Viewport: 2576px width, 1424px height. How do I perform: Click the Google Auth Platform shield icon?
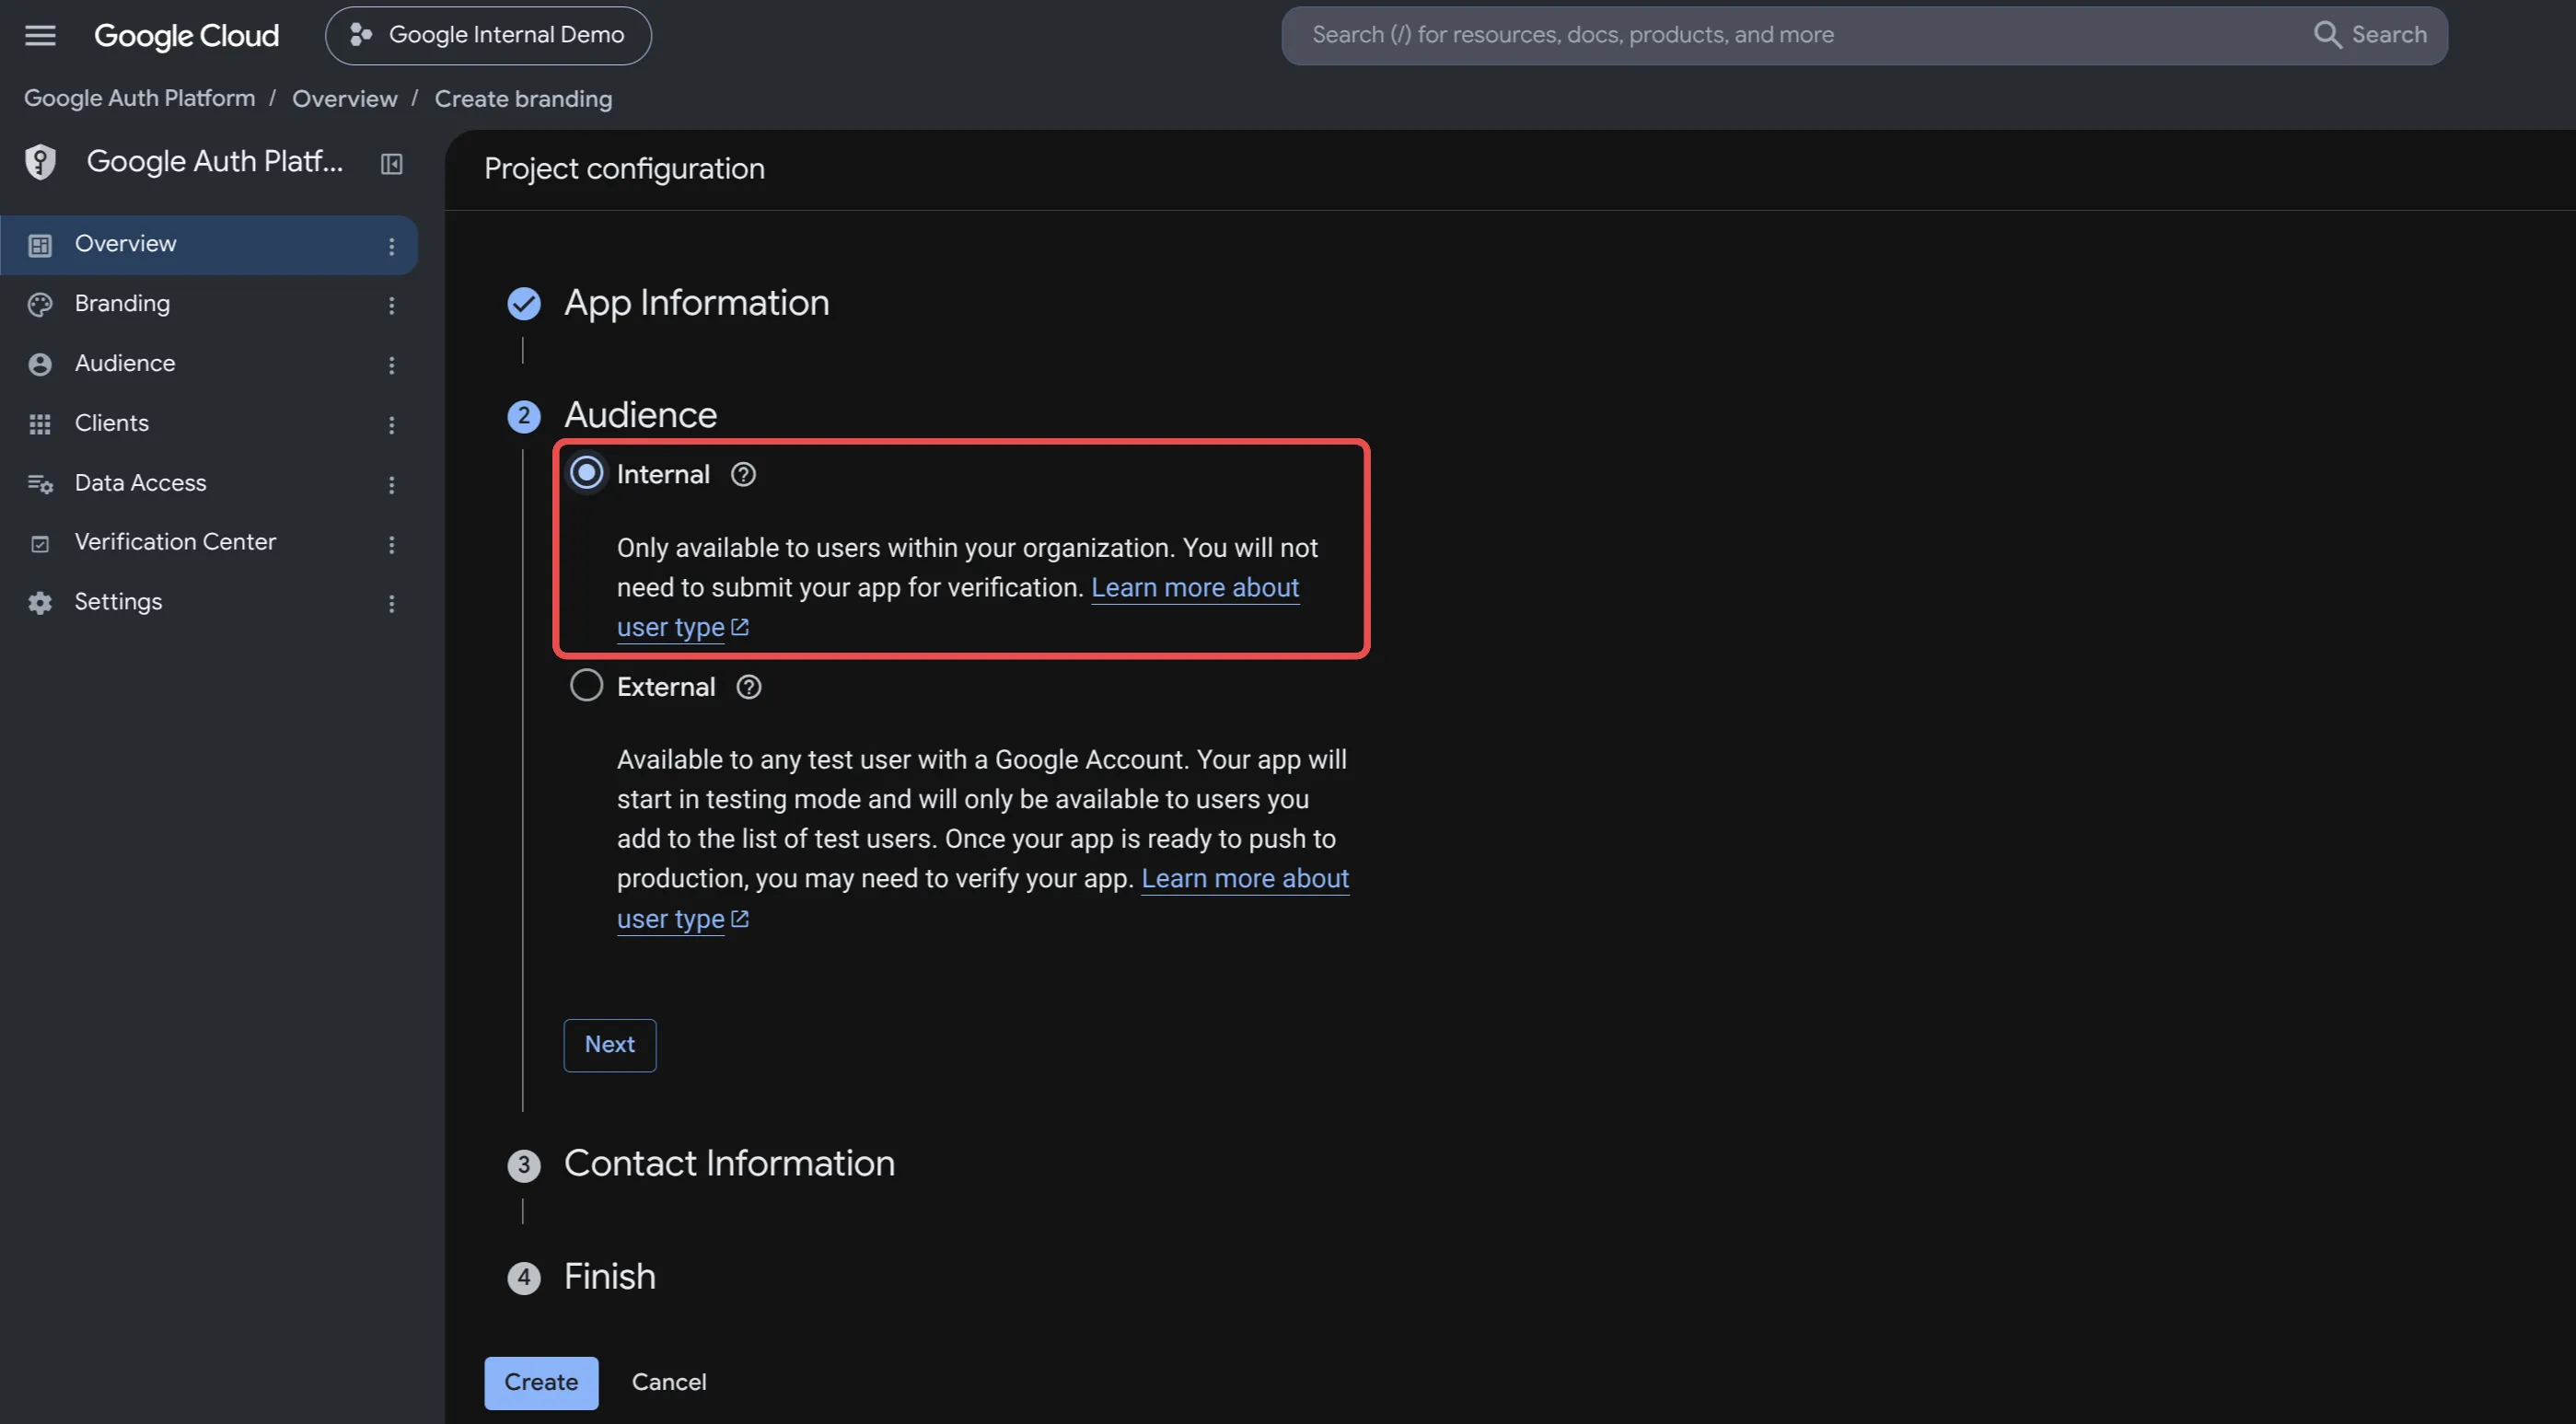pyautogui.click(x=40, y=162)
